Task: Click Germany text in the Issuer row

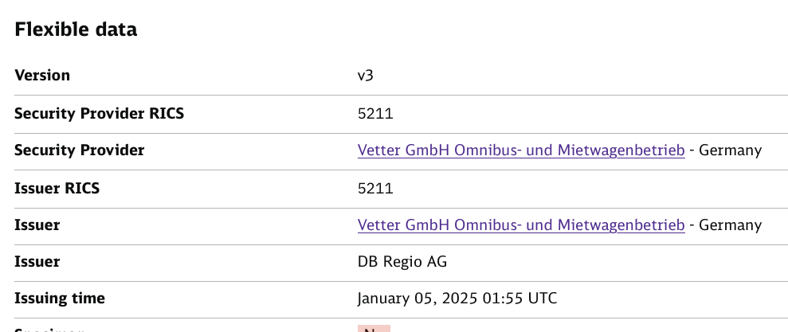Action: pos(730,225)
